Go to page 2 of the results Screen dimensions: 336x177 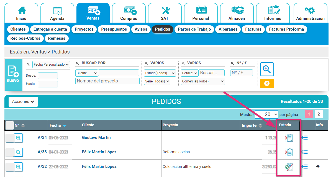[319, 114]
